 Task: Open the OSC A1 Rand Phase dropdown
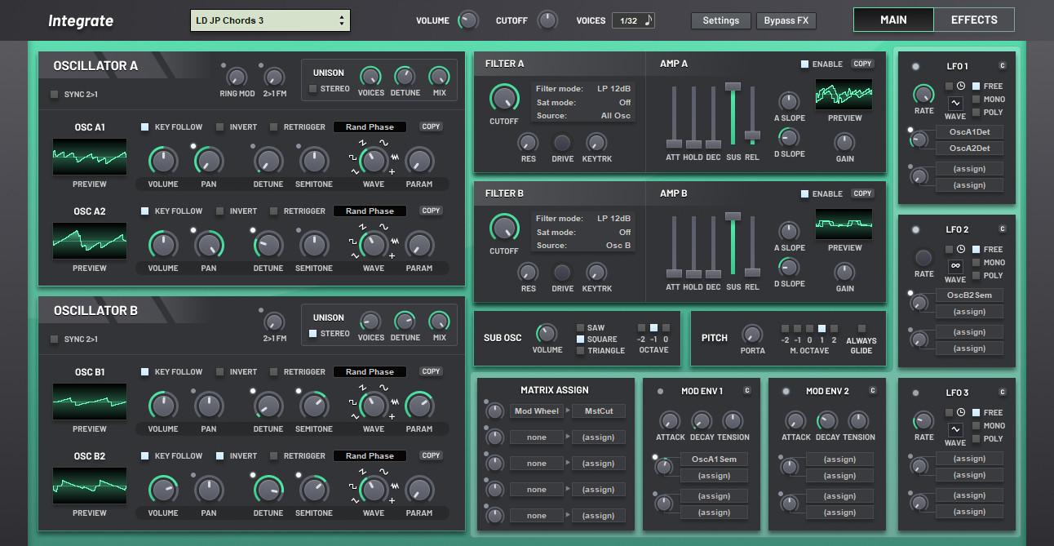click(x=370, y=127)
